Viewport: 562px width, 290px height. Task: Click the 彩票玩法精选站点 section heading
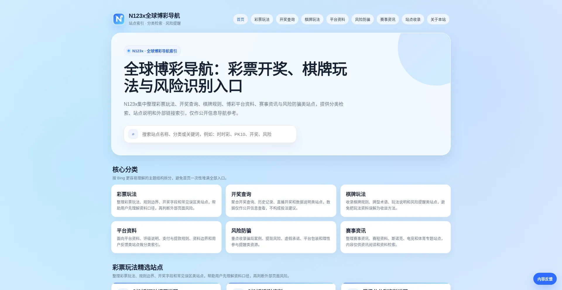click(x=138, y=268)
